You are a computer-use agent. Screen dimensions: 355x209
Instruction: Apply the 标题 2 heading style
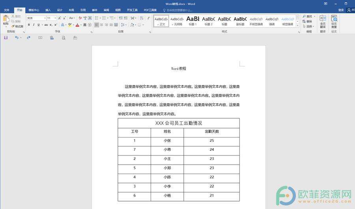pyautogui.click(x=209, y=21)
